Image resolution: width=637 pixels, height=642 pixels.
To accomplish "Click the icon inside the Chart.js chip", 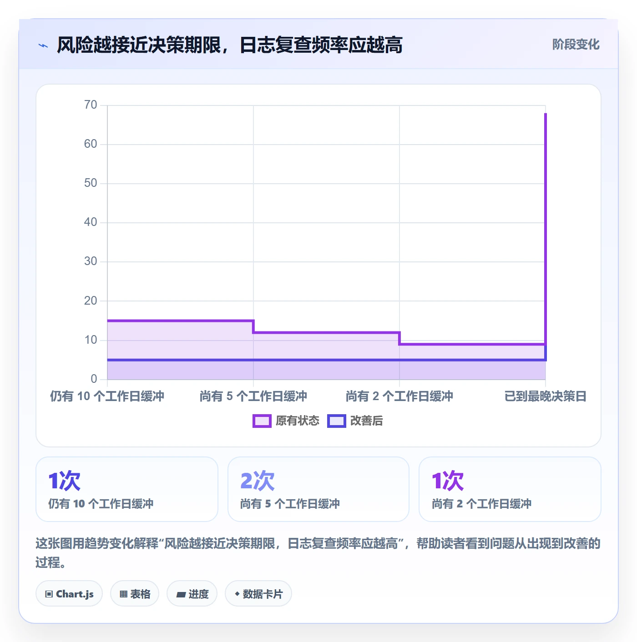I will (49, 594).
